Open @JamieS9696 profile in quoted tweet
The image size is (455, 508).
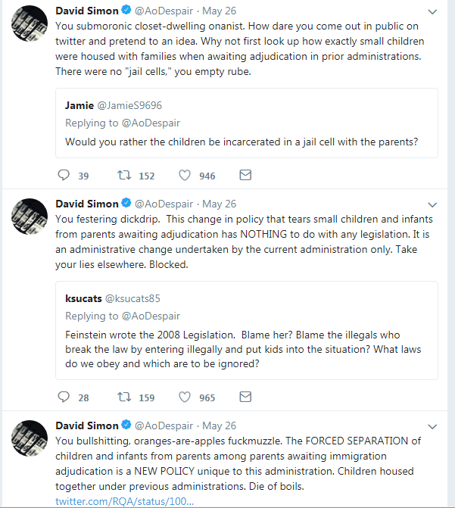(x=129, y=106)
